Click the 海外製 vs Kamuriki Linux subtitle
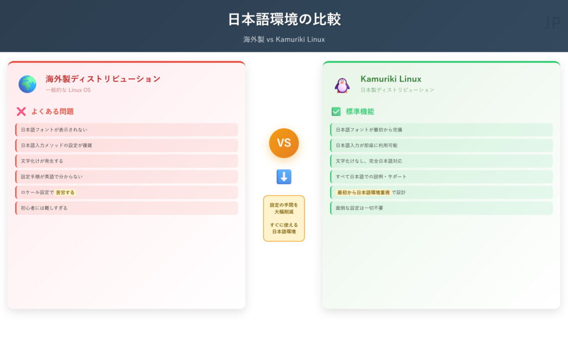The image size is (568, 363). point(284,39)
